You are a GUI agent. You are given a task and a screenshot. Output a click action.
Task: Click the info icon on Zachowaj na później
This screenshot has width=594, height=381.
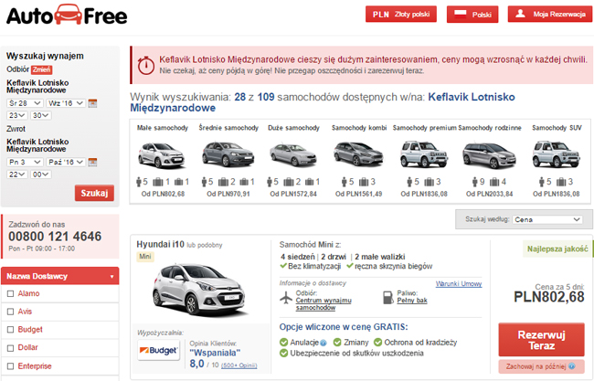click(x=572, y=366)
